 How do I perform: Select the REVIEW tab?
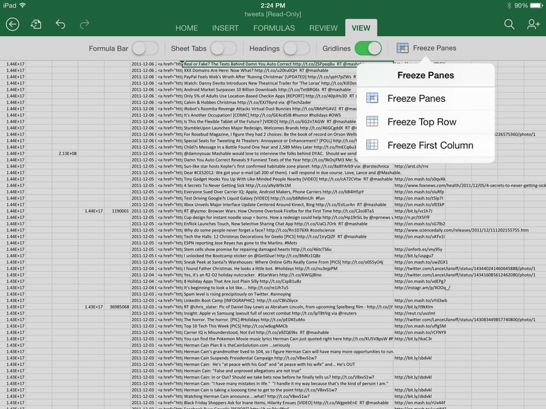tap(323, 28)
